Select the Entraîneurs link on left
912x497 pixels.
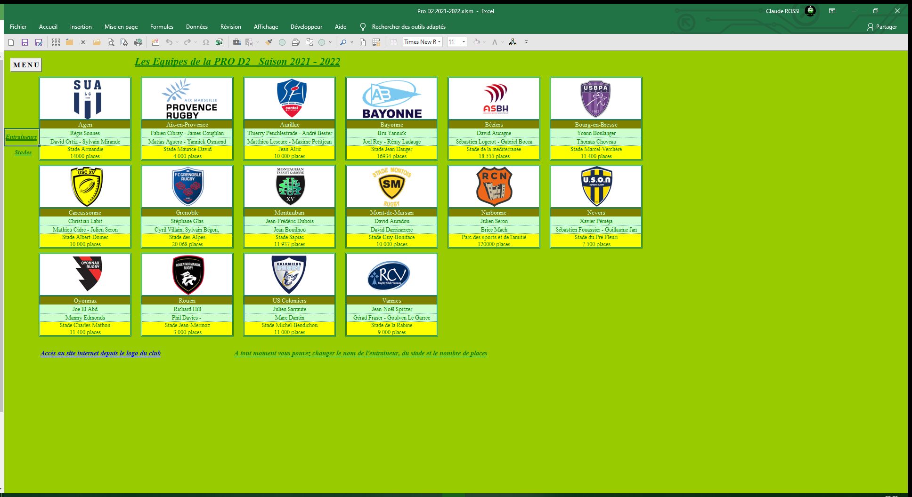(x=21, y=137)
